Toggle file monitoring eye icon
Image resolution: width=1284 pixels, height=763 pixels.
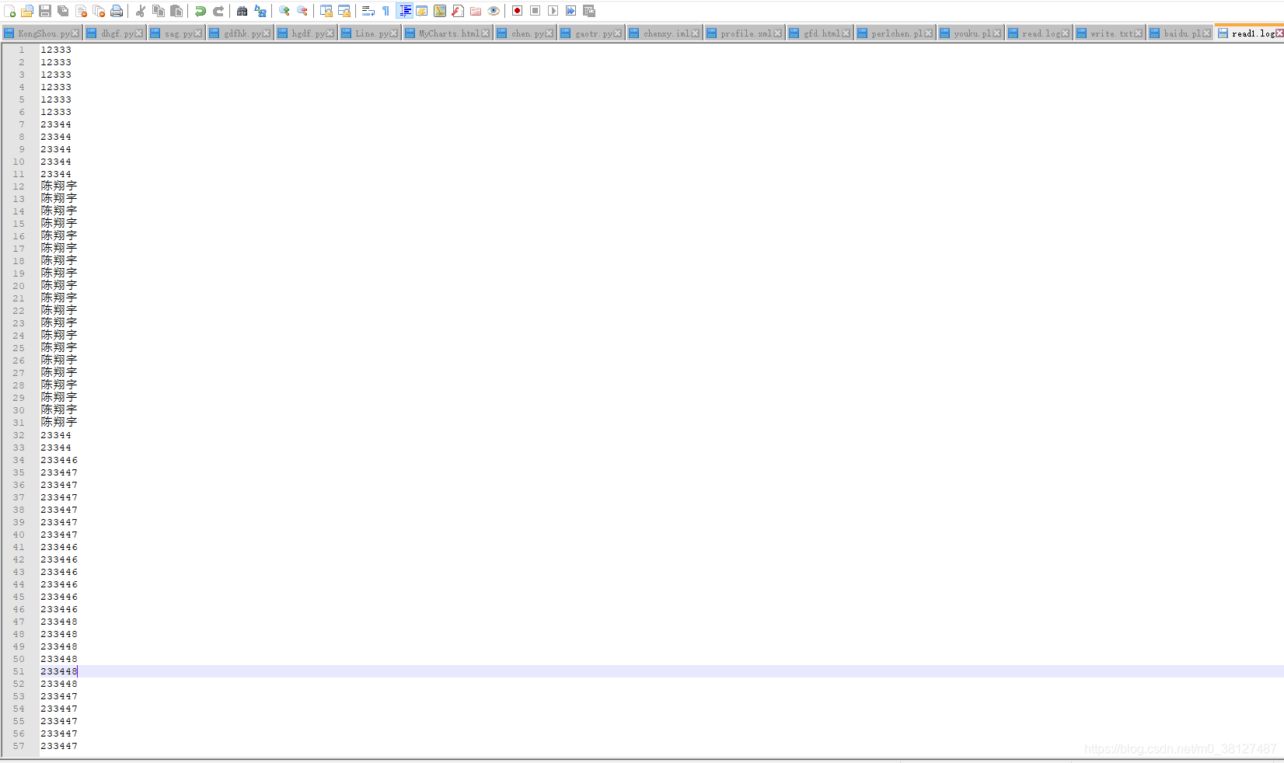[494, 11]
